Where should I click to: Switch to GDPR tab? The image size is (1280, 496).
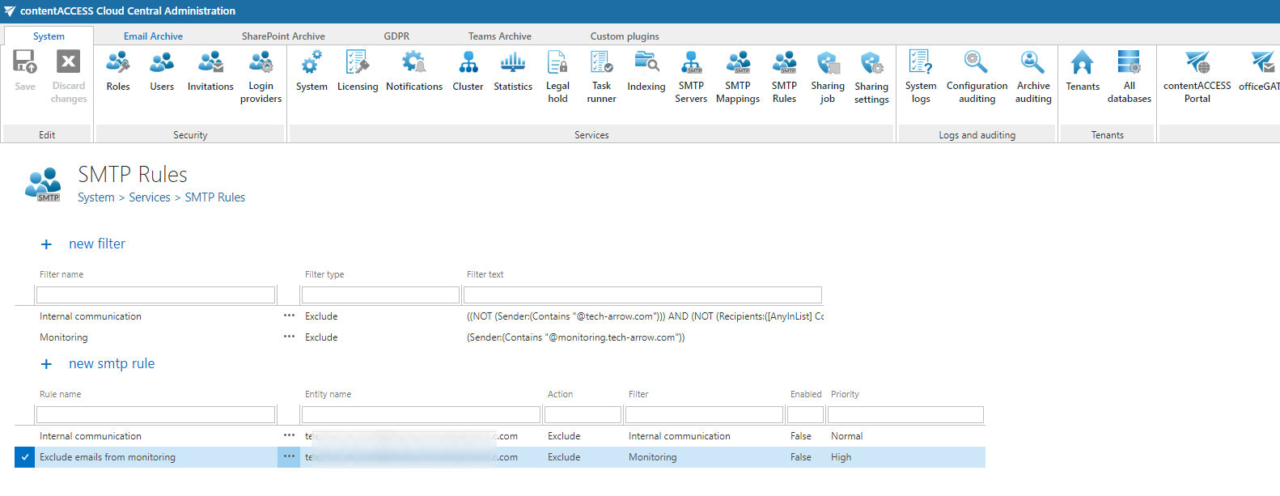tap(396, 36)
